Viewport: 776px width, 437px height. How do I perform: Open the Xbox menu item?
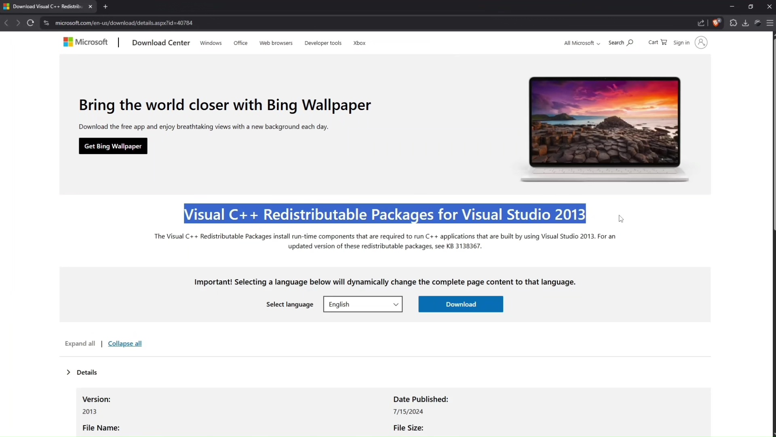[x=359, y=43]
